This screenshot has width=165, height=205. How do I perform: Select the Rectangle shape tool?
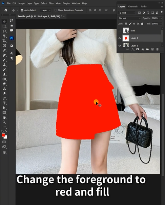pyautogui.click(x=4, y=113)
